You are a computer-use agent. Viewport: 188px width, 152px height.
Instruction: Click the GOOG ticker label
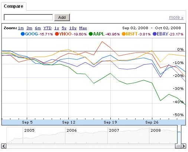(x=32, y=34)
